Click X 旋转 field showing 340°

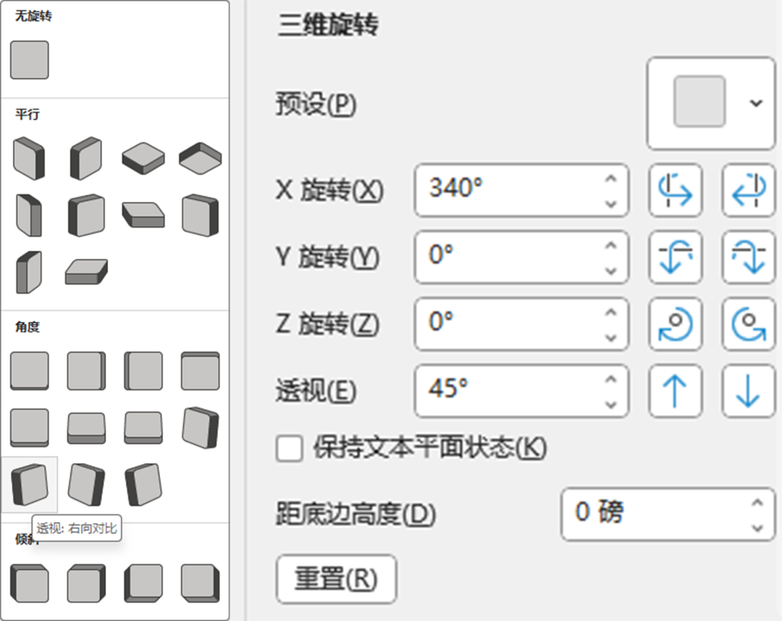click(x=521, y=190)
